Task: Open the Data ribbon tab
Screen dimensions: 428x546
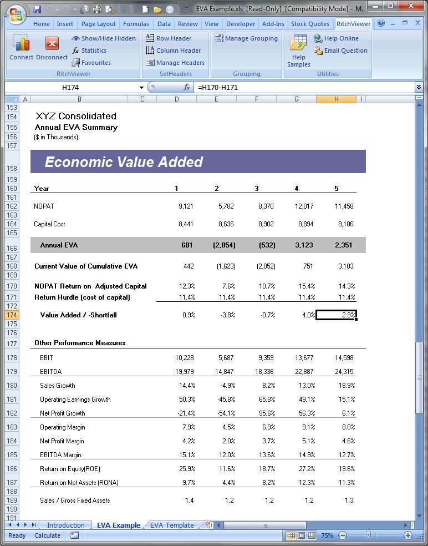Action: click(164, 24)
